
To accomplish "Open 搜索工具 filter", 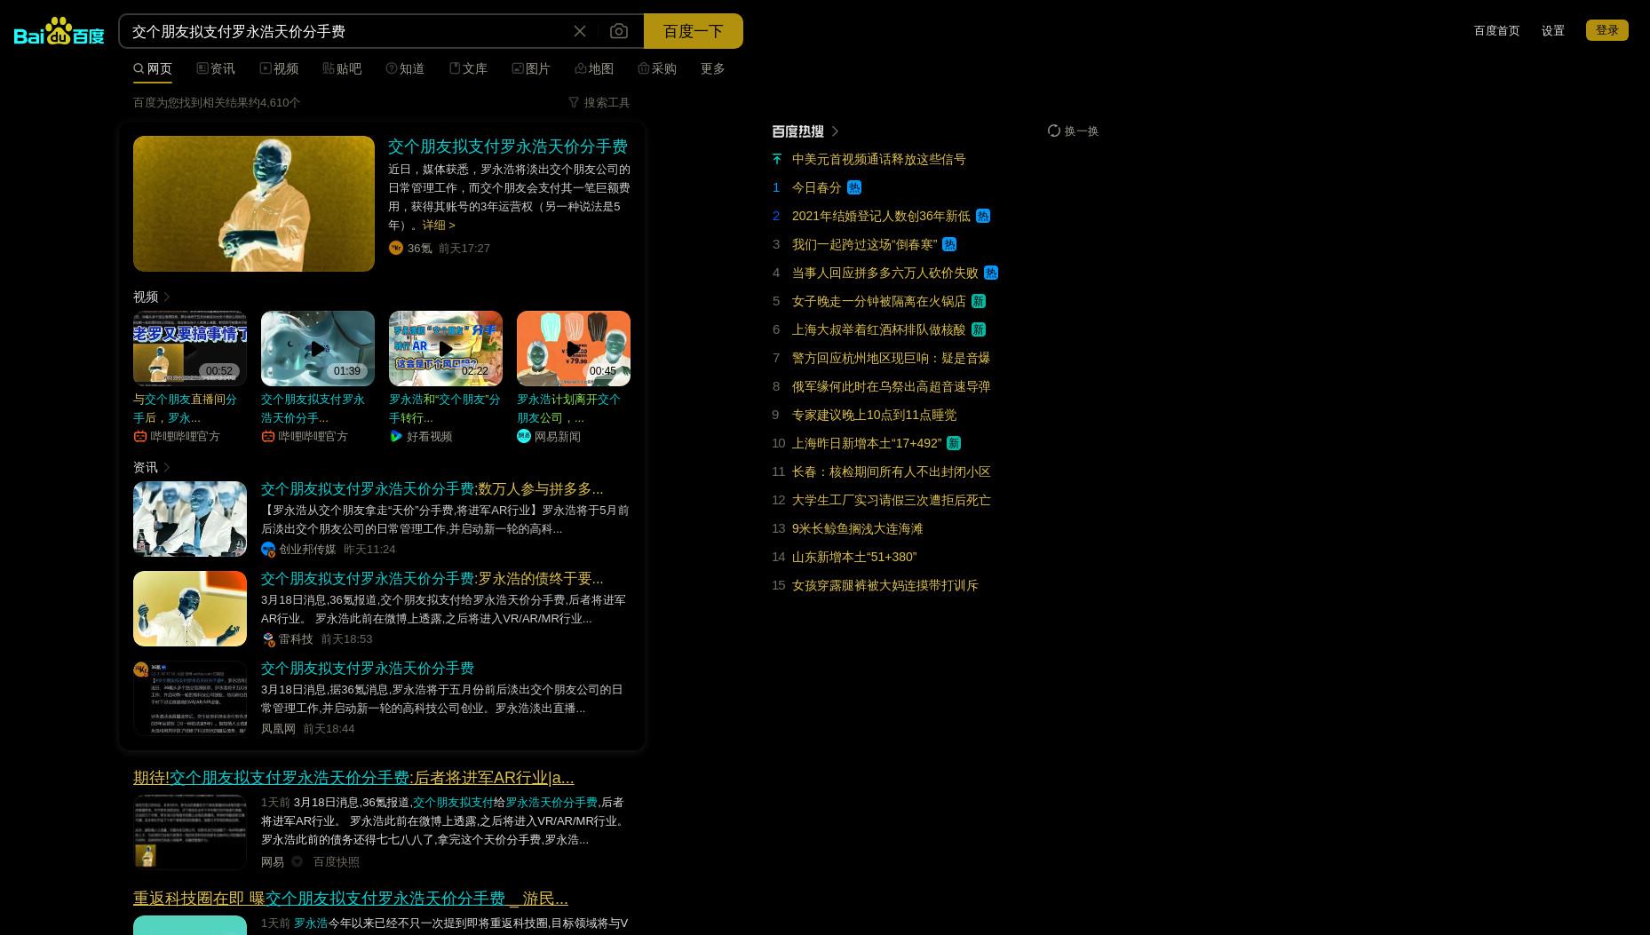I will click(x=599, y=102).
